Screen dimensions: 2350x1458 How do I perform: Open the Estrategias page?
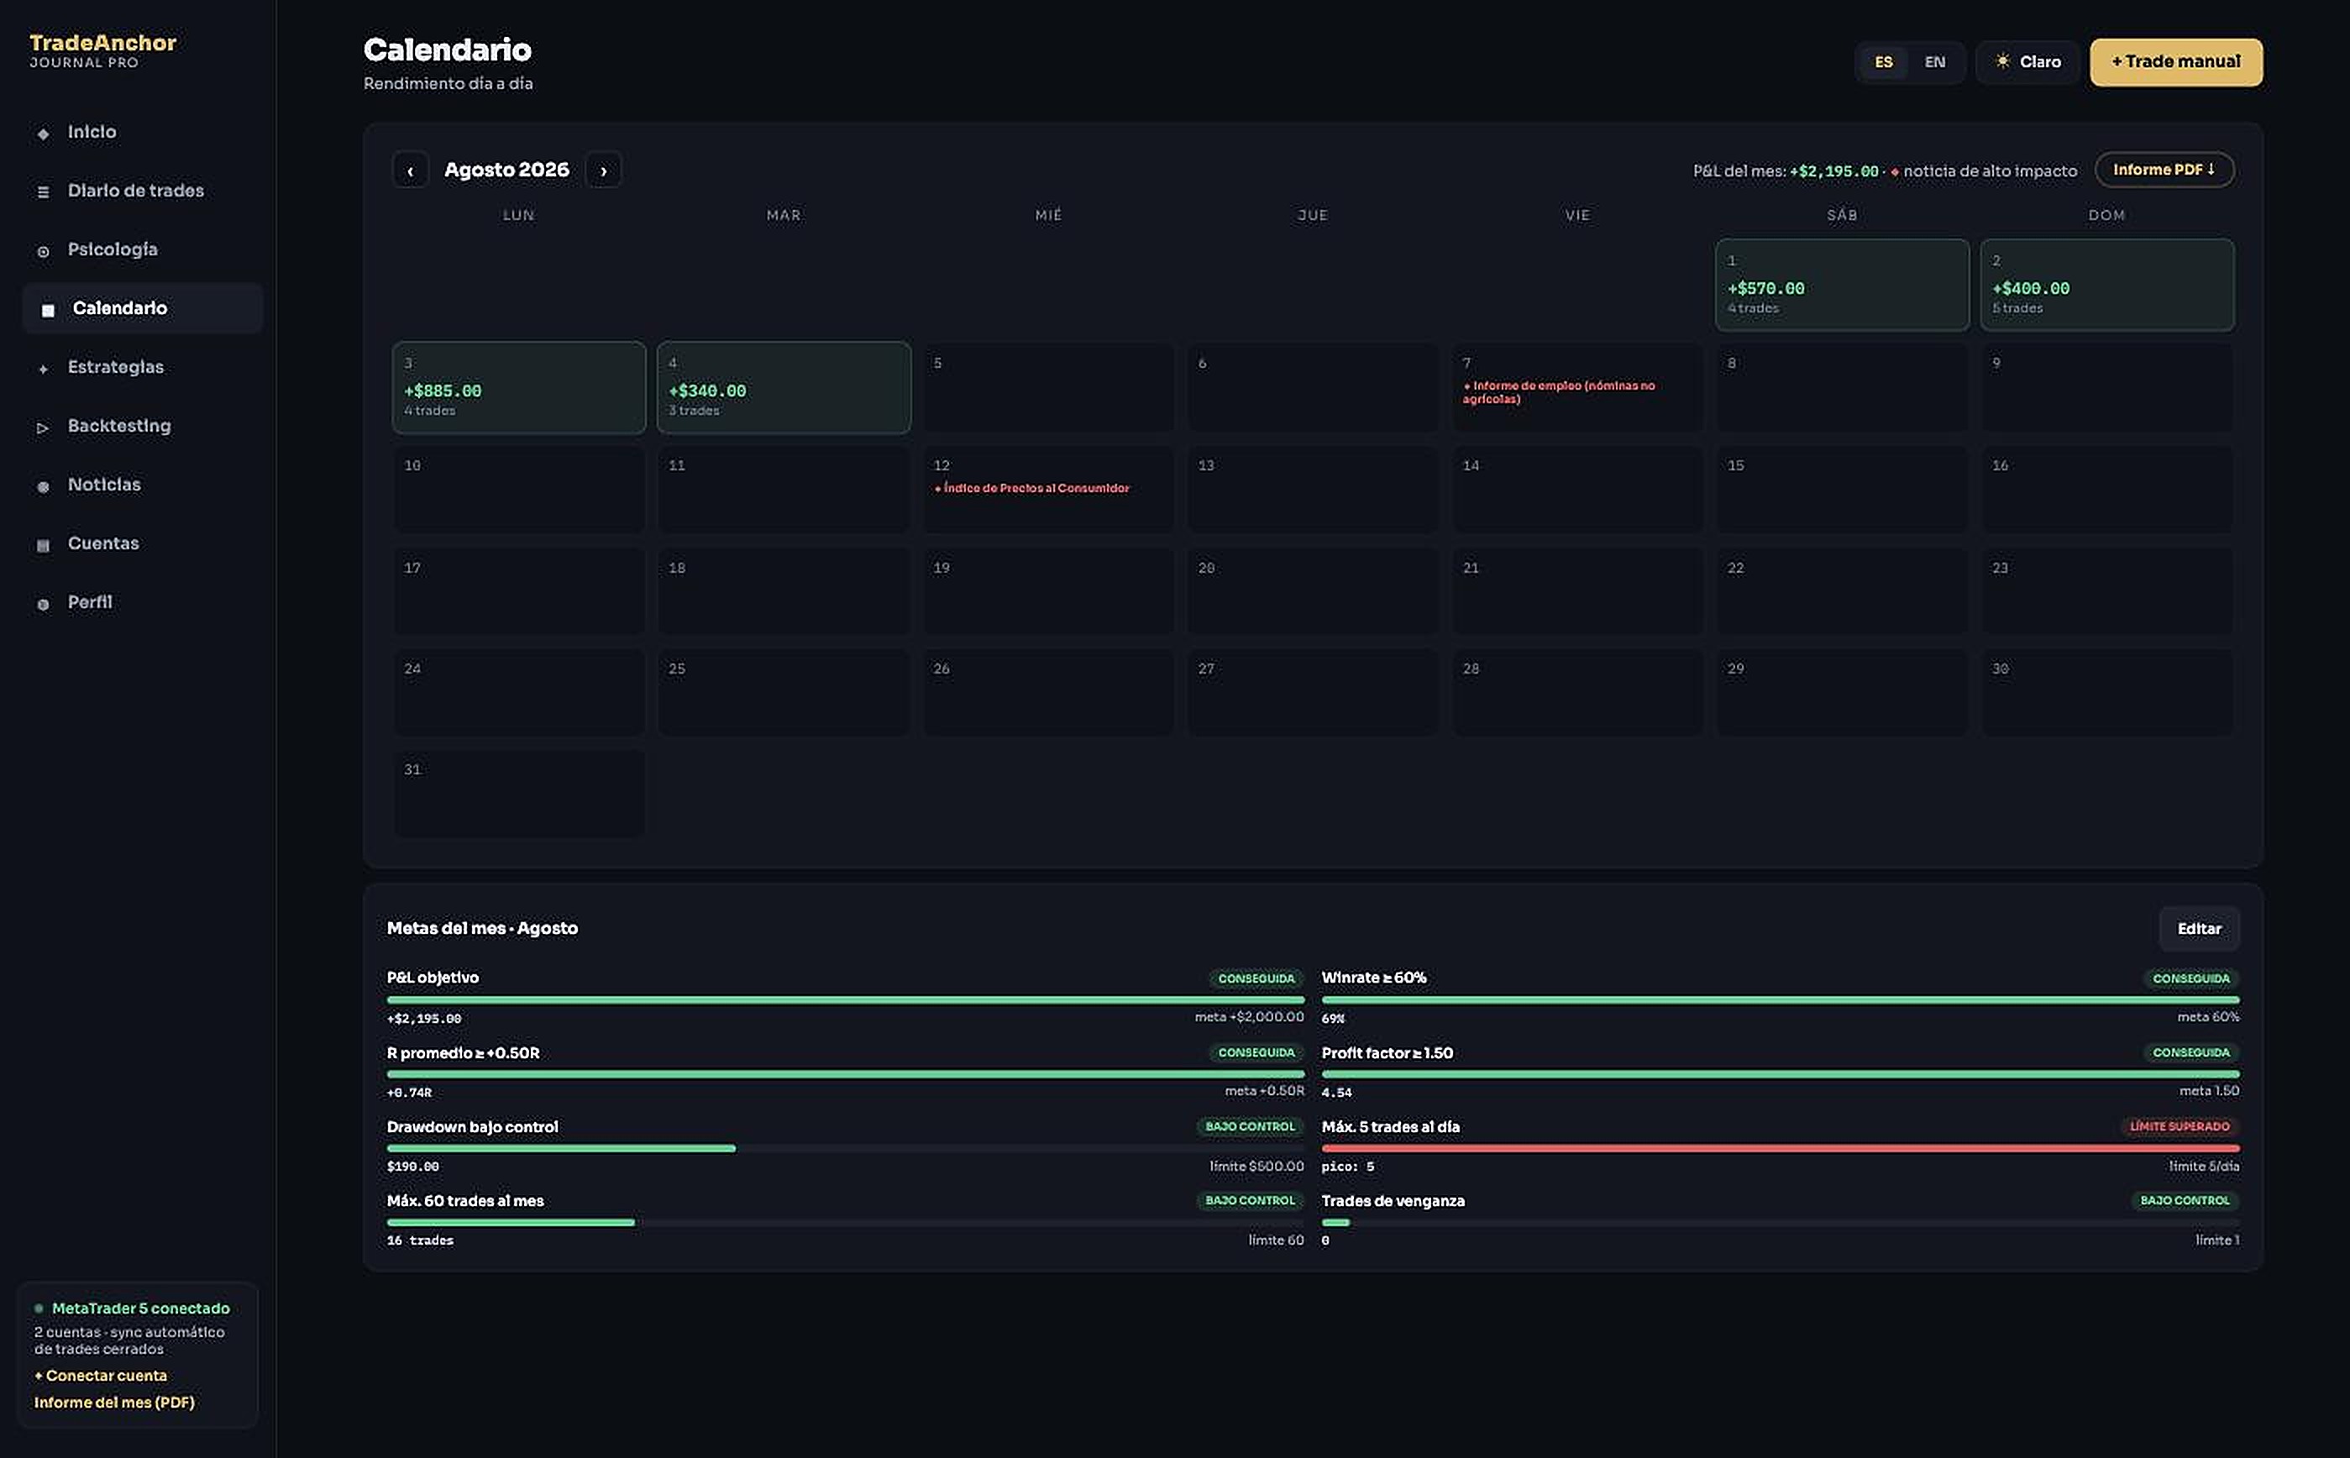click(x=141, y=367)
